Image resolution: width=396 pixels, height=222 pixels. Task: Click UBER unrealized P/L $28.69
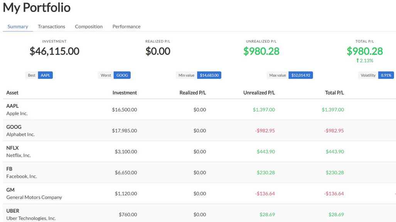[267, 215]
